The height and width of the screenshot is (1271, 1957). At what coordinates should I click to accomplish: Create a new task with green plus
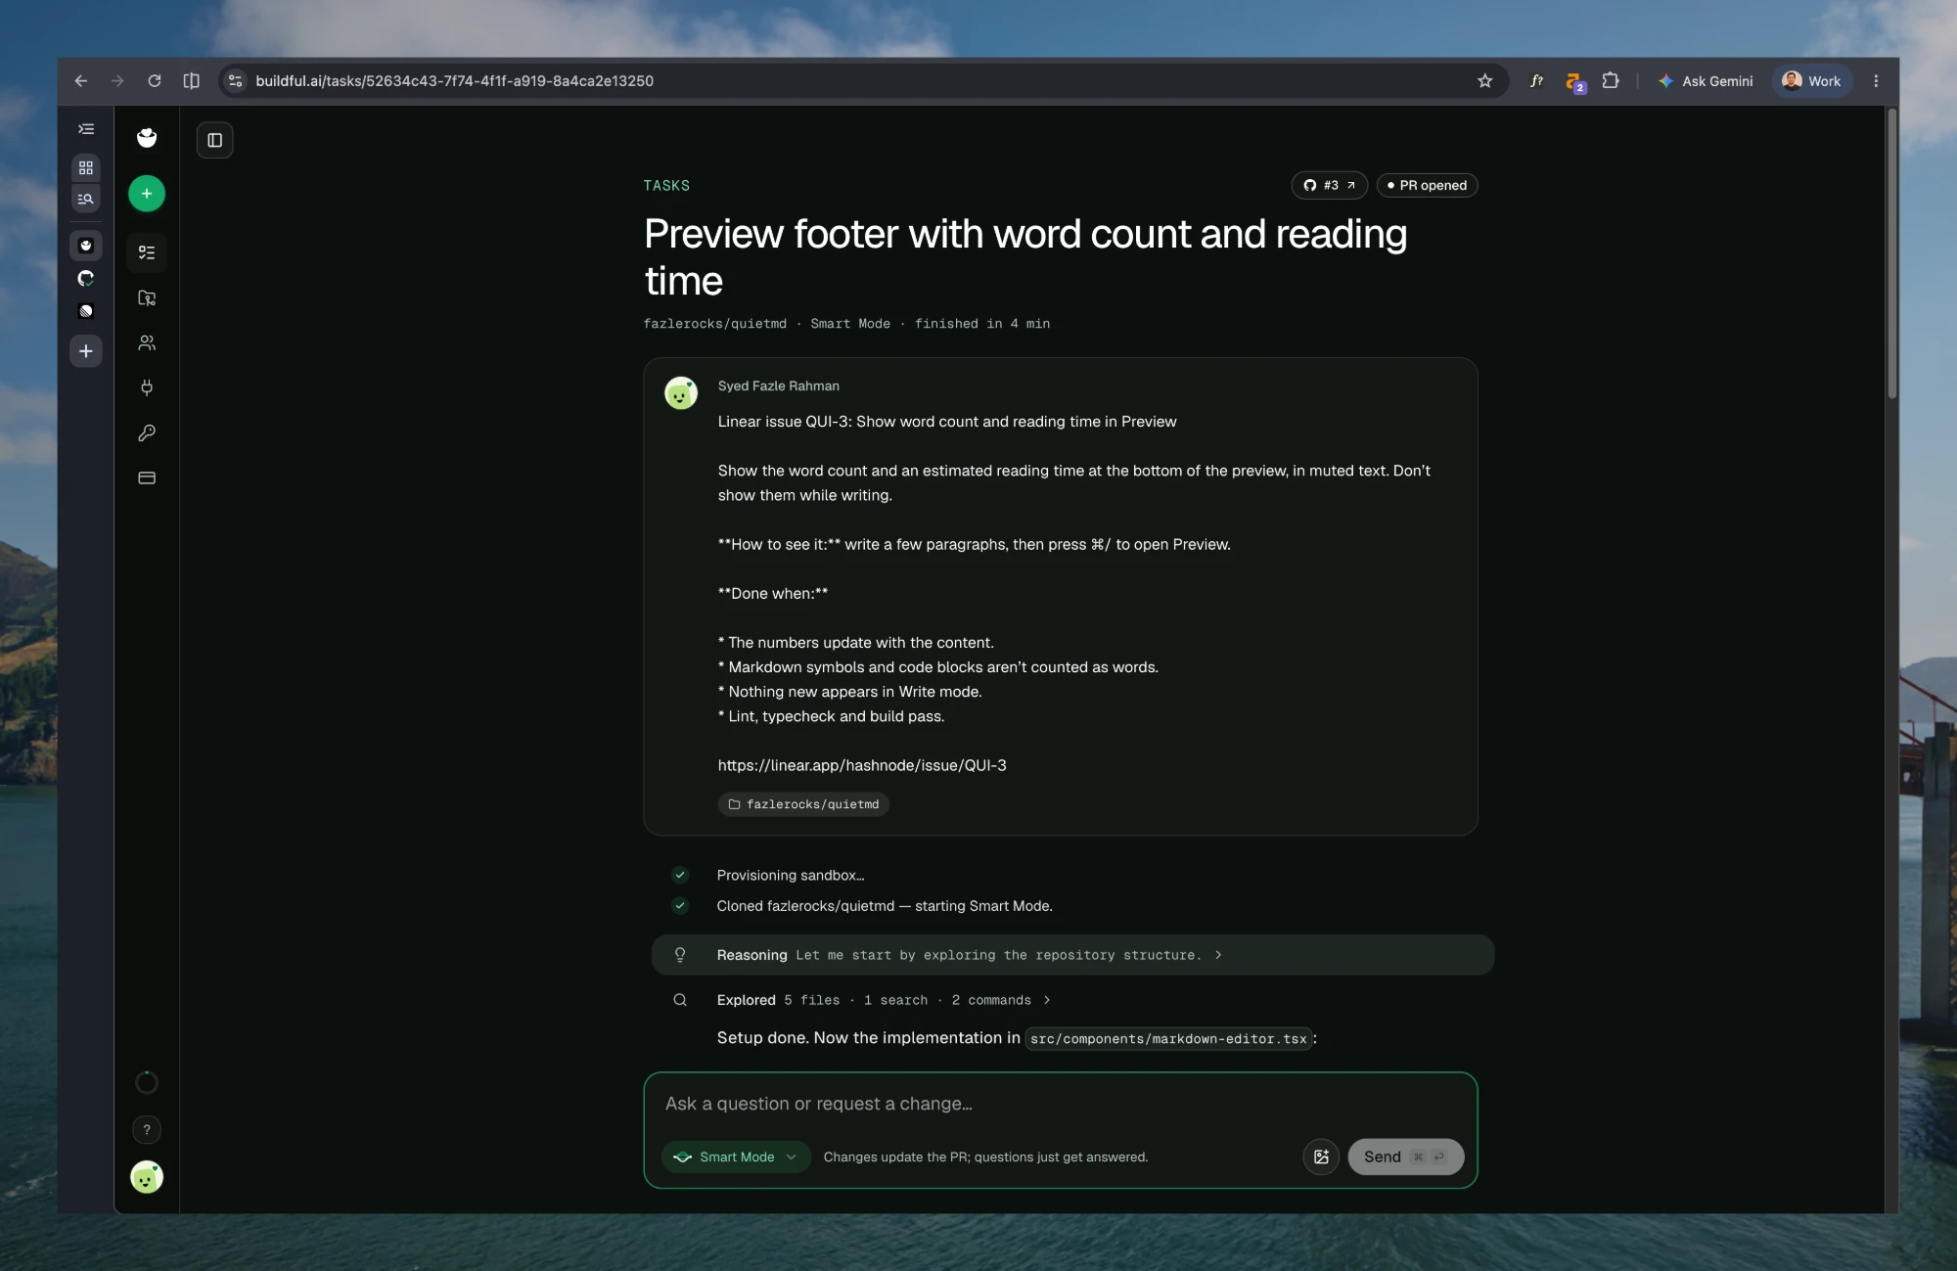147,194
